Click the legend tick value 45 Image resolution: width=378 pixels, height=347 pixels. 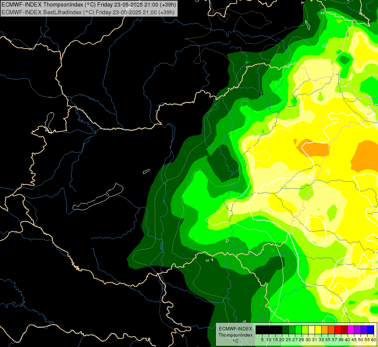pos(354,340)
